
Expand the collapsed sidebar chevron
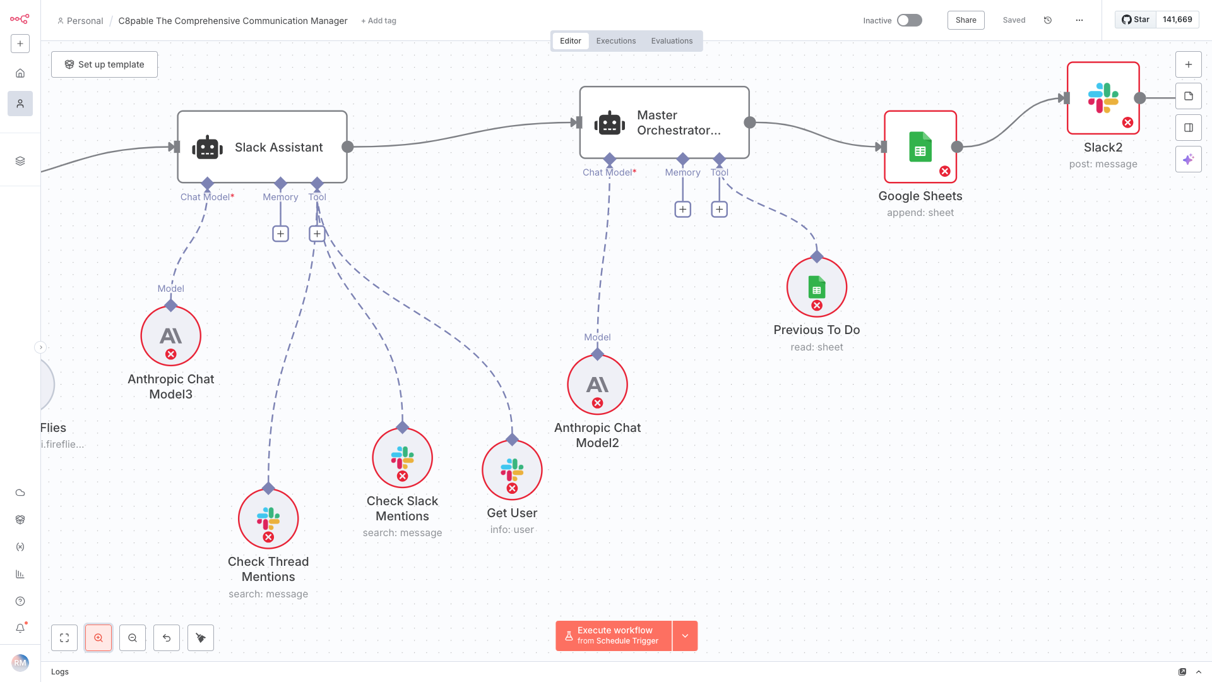(x=40, y=347)
